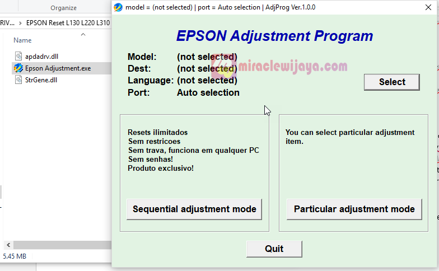439x271 pixels.
Task: Sort files by the Name column header
Action: click(22, 40)
